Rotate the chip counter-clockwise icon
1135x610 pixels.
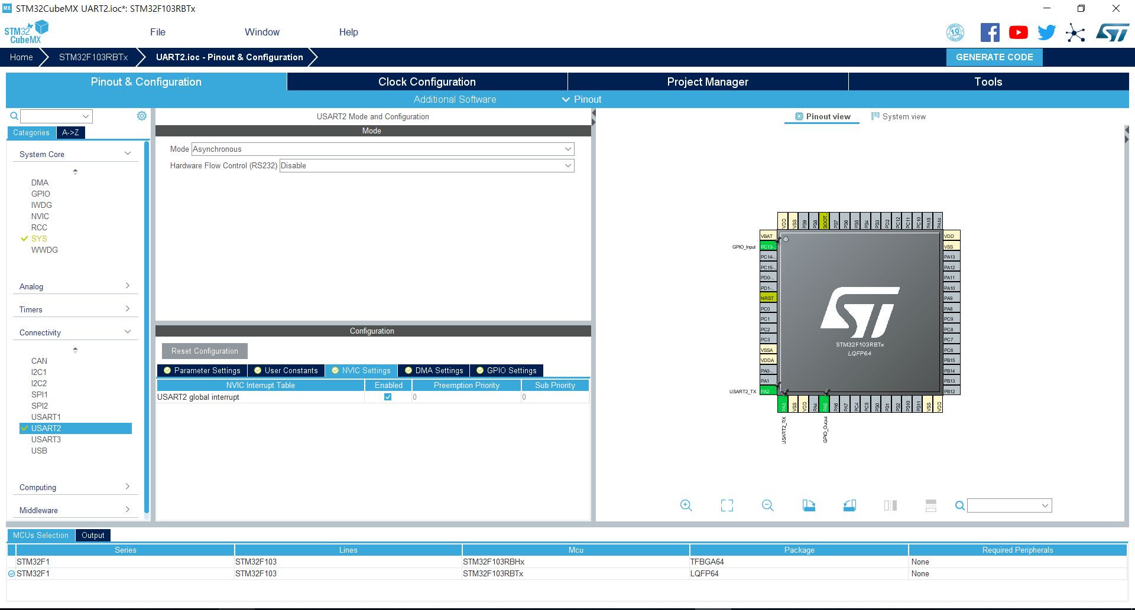(x=849, y=505)
